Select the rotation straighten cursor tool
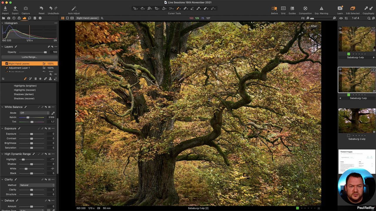376x211 pixels. click(164, 8)
